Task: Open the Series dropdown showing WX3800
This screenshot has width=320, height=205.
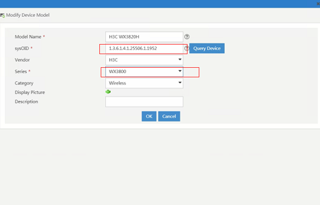Action: [x=144, y=71]
